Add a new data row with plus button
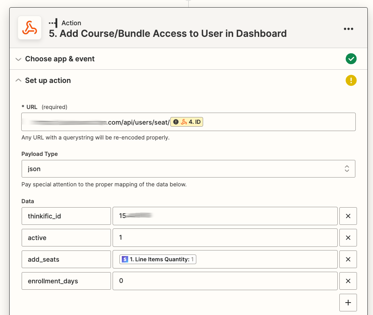The height and width of the screenshot is (315, 373). [x=348, y=303]
